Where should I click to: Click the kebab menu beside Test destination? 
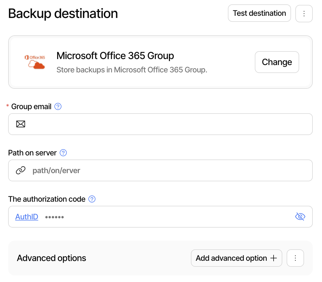[x=304, y=13]
